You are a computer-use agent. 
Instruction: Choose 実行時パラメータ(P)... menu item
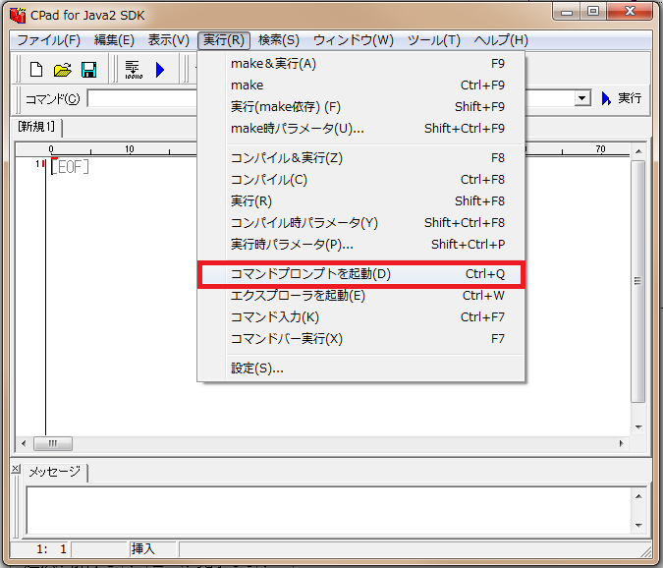point(361,245)
